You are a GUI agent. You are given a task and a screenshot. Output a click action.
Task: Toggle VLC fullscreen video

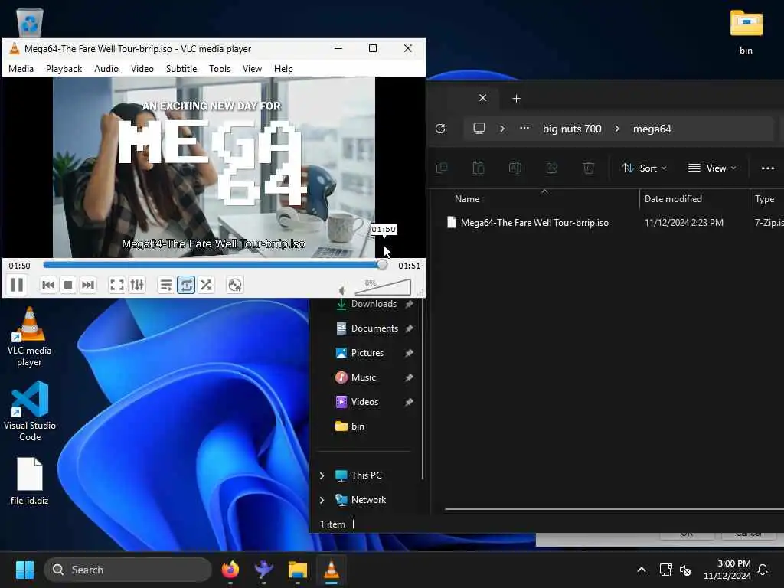point(117,285)
